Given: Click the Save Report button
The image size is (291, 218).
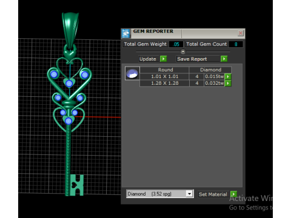Looking at the screenshot, I should pos(198,59).
